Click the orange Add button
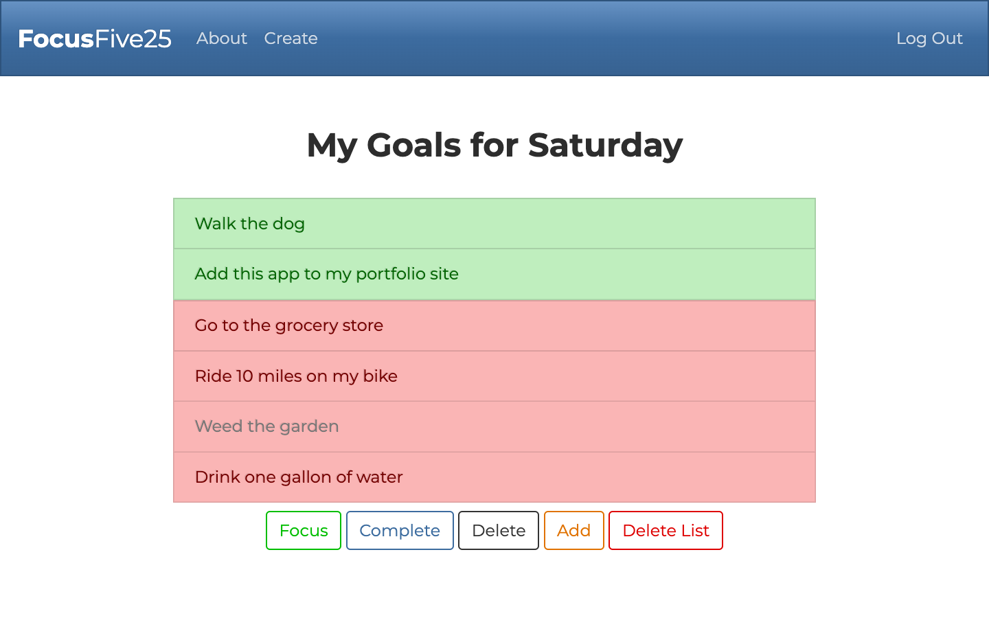 coord(573,531)
